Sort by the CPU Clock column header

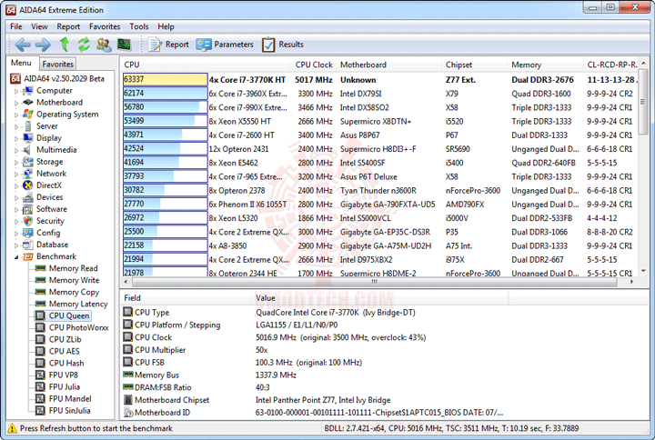click(x=314, y=65)
